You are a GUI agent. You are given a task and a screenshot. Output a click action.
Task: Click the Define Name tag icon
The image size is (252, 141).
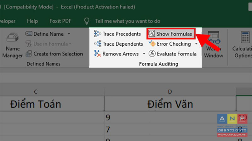[x=29, y=34]
